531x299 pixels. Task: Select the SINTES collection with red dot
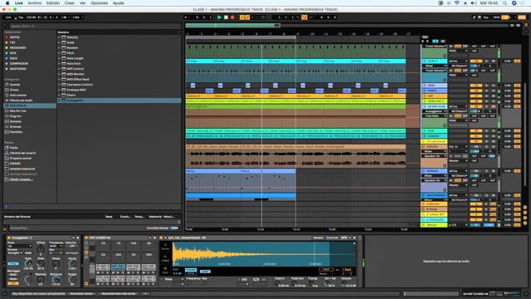tap(15, 37)
